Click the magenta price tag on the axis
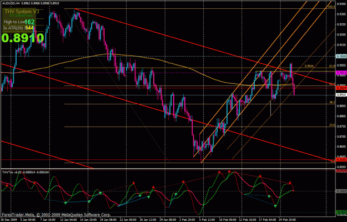Viewport: 347px width, 222px height. pyautogui.click(x=341, y=73)
